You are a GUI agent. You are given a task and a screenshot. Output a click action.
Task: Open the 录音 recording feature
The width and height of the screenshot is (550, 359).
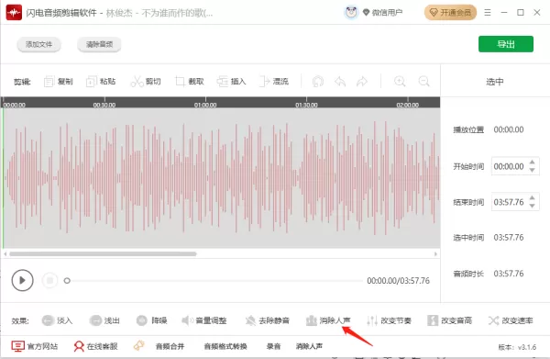coord(273,346)
